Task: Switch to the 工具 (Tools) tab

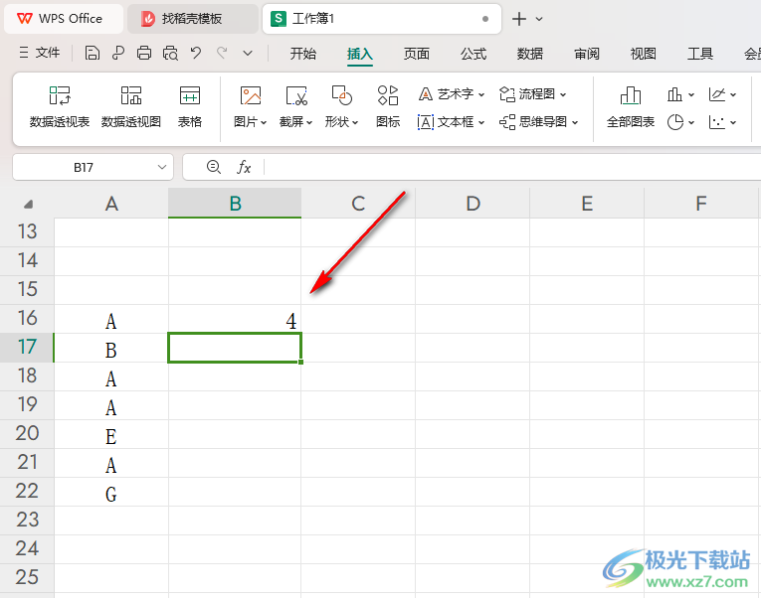Action: click(x=700, y=54)
